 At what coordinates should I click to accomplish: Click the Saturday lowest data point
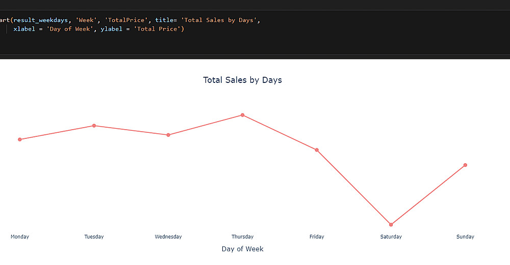point(391,224)
